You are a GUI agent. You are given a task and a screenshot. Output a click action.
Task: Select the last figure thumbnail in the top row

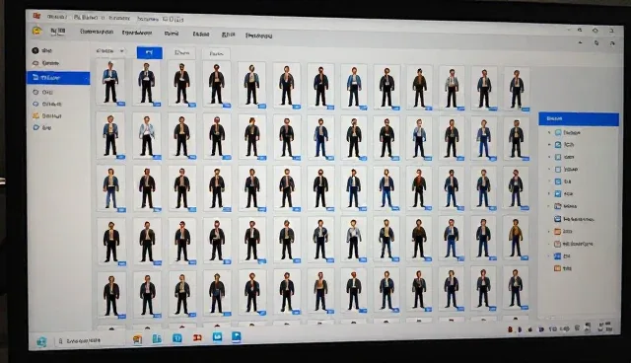pyautogui.click(x=517, y=89)
